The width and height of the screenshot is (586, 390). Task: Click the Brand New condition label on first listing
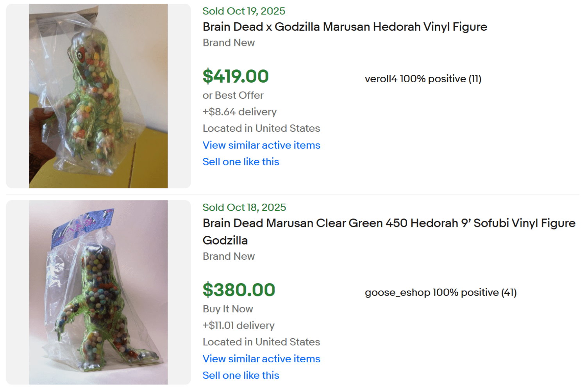point(228,43)
